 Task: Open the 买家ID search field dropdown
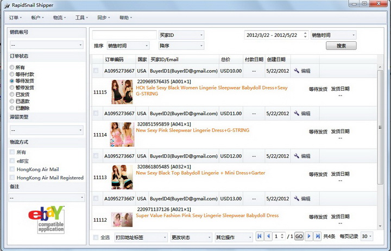(x=181, y=35)
